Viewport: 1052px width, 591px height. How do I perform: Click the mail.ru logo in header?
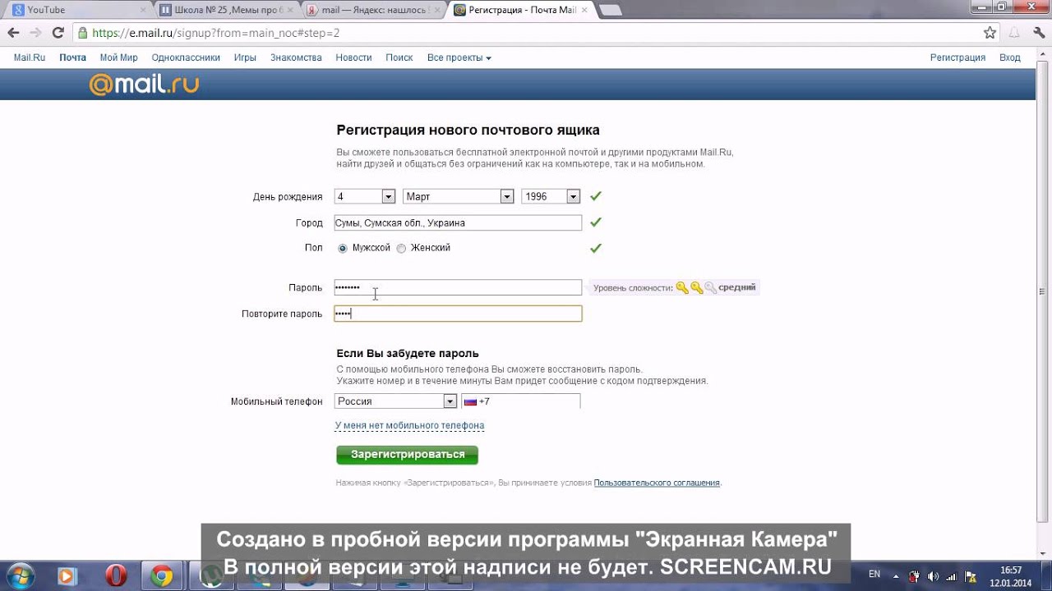coord(144,84)
